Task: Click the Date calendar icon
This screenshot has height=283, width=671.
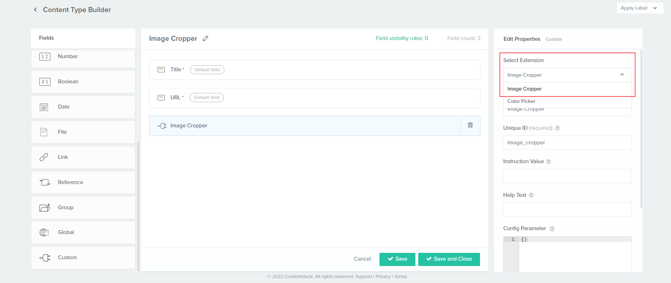Action: [x=44, y=107]
